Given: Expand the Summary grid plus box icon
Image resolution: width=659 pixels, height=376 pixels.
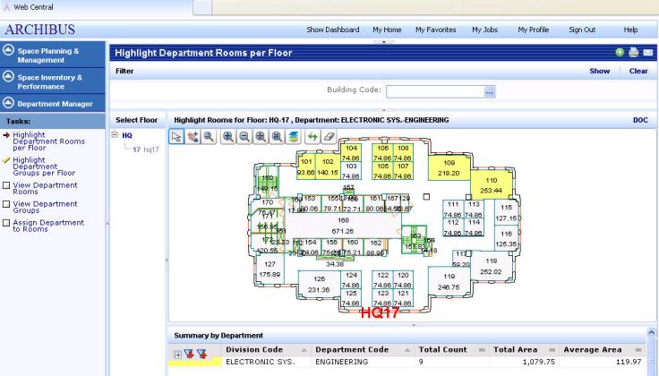Looking at the screenshot, I should [177, 355].
